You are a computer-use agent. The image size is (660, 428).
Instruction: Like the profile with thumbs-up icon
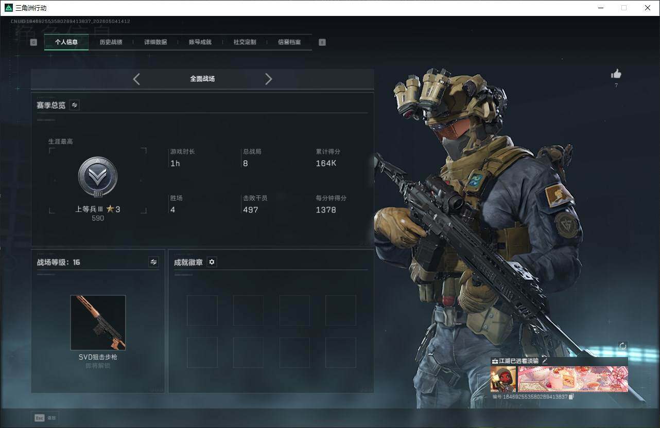[x=616, y=74]
